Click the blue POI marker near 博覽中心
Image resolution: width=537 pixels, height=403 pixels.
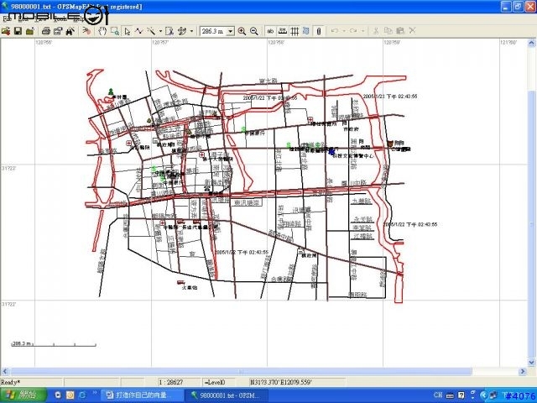[x=331, y=151]
